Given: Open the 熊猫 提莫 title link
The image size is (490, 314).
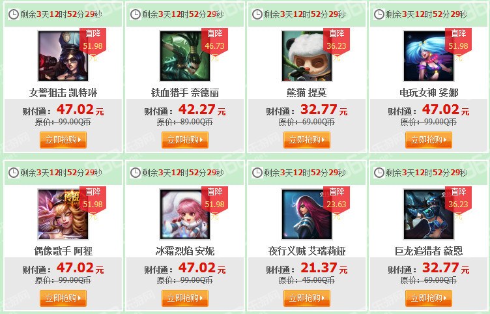Looking at the screenshot, I should (306, 93).
